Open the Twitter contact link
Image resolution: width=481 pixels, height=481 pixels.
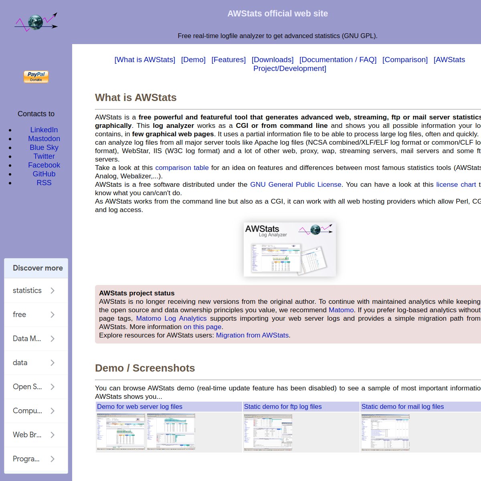[44, 156]
